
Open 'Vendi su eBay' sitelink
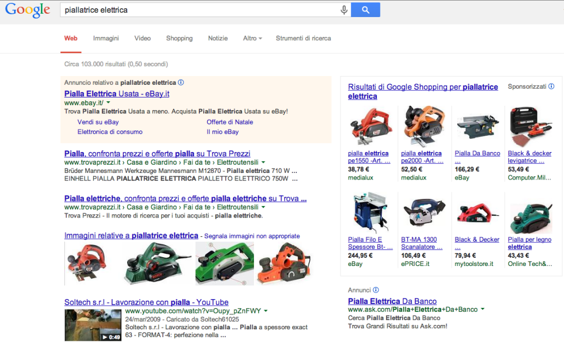[x=98, y=122]
